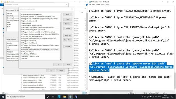Open Notepad File menu
The image size is (176, 99).
(90, 5)
